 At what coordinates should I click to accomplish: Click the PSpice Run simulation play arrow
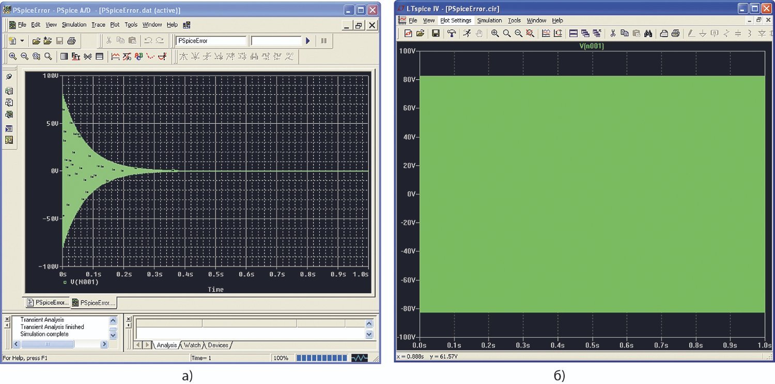tap(308, 41)
